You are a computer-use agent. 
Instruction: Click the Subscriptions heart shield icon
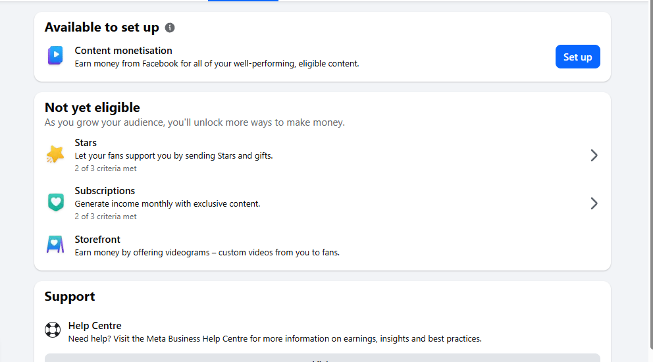(55, 203)
